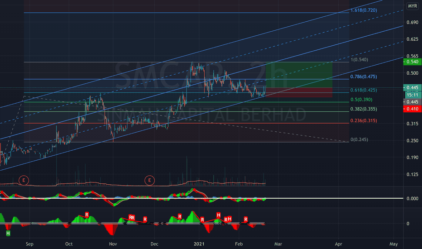
Task: Click the Dec label on time axis
Action: [x=154, y=244]
